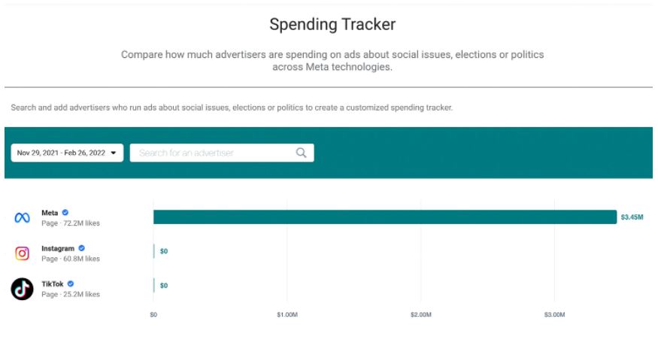Click the Spending Tracker heading
Screen dimensions: 658x343
[x=332, y=24]
